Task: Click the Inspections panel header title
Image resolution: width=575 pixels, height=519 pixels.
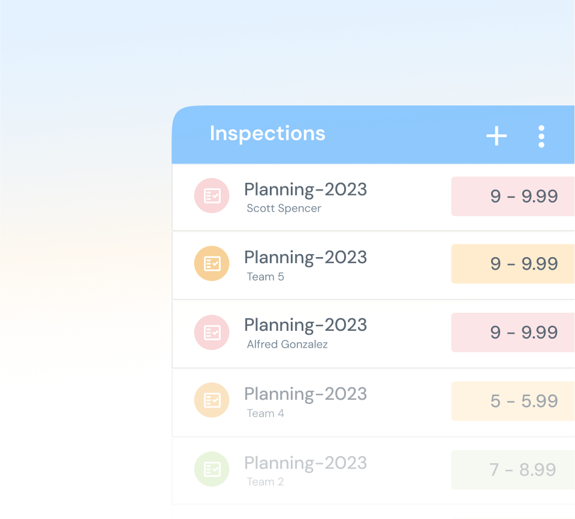Action: [267, 134]
